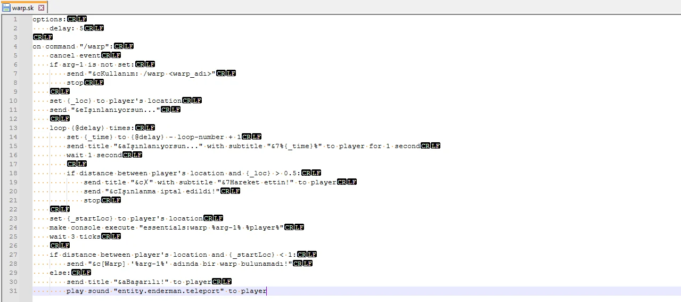Click the "set {_time} to {@delay}" line

point(154,137)
